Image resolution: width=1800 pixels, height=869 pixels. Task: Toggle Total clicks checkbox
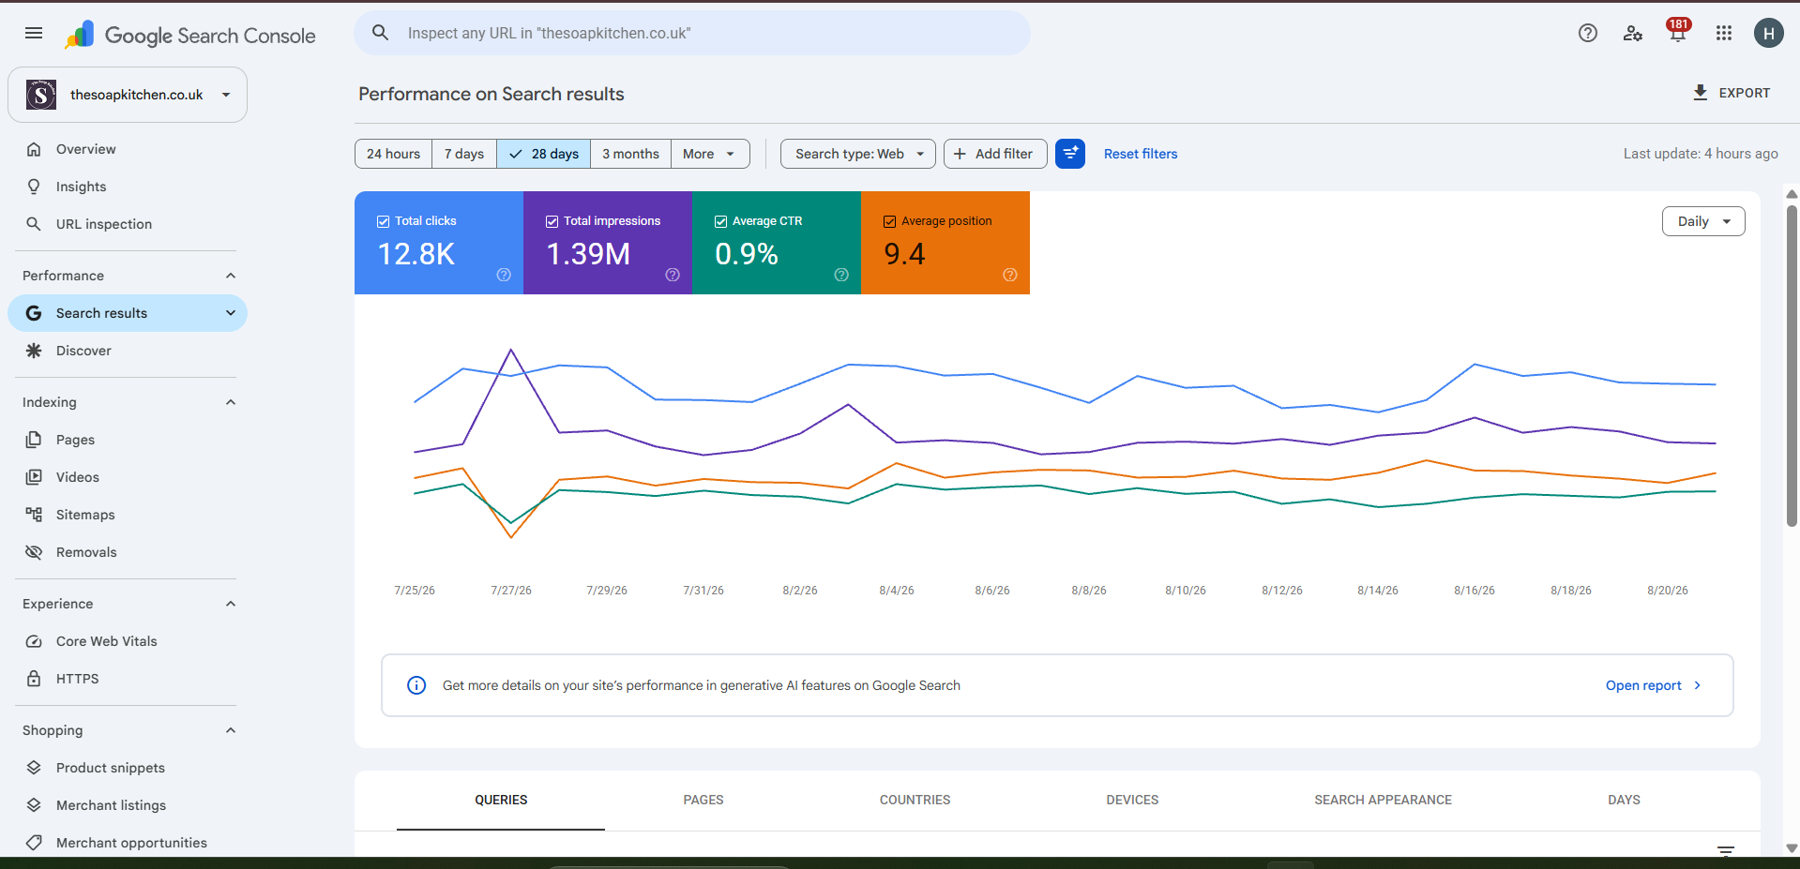coord(383,221)
